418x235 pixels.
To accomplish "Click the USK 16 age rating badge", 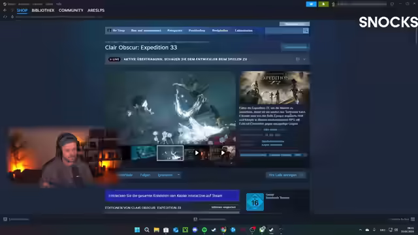I will (255, 202).
